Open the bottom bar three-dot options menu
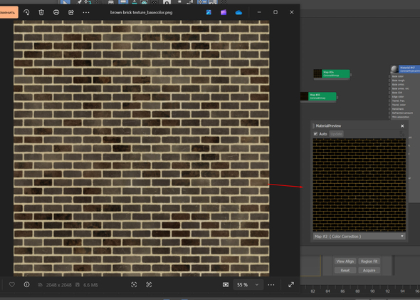The height and width of the screenshot is (300, 420). click(x=271, y=284)
